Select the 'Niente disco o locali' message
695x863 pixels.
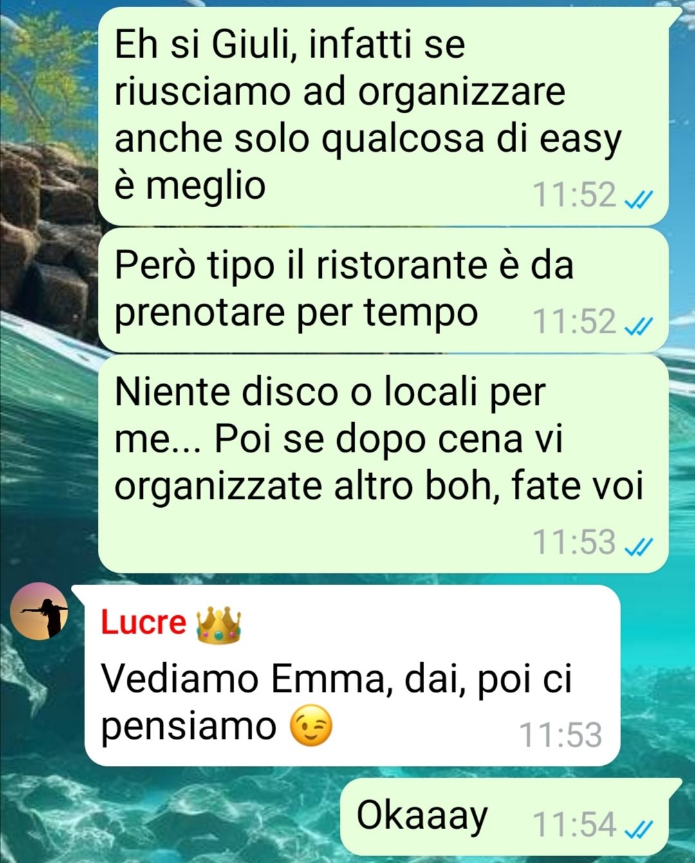pos(384,463)
